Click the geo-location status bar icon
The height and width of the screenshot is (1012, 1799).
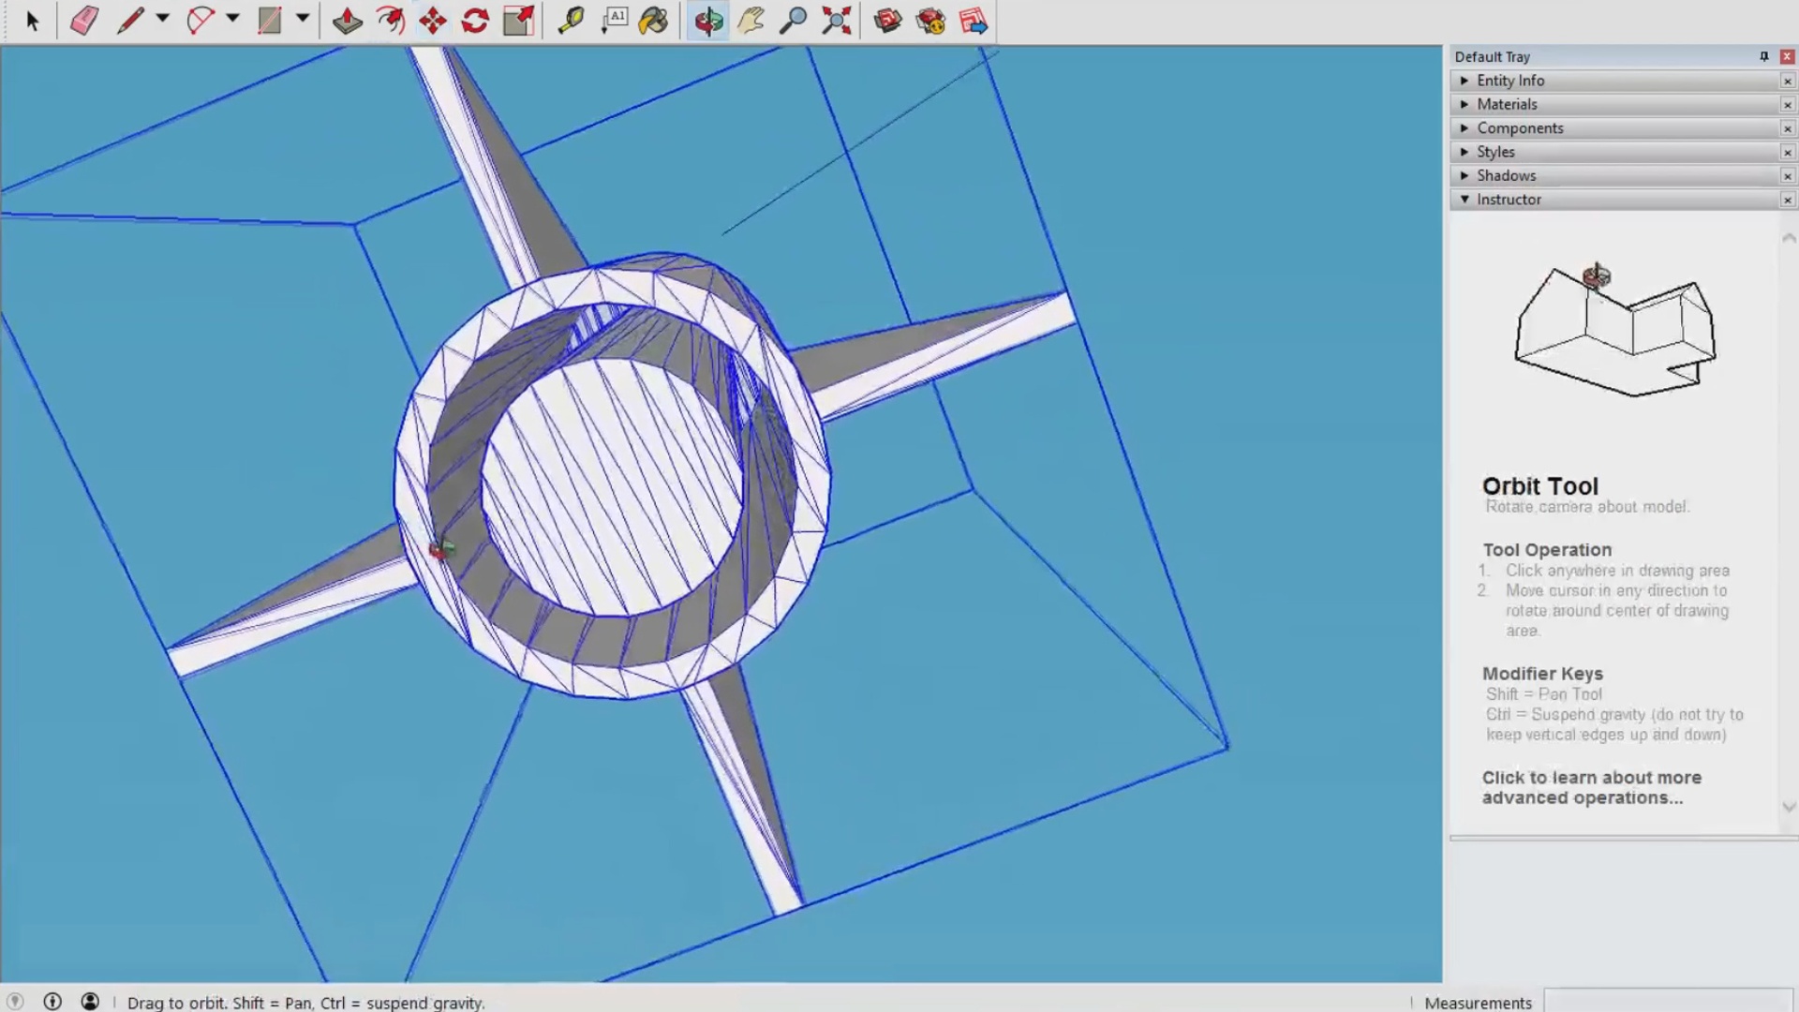point(16,1002)
